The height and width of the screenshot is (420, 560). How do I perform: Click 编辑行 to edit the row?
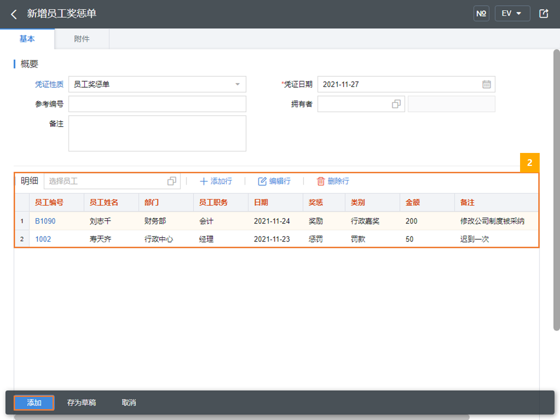coord(274,181)
